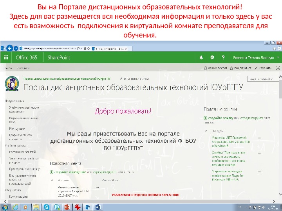Open 'Нормативно-правовая база' navigation link

[24, 120]
